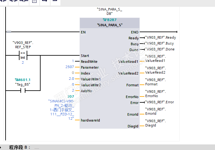Select the "V903_REF".Ready output operand
Screen dimensions: 215x150
tap(160, 37)
